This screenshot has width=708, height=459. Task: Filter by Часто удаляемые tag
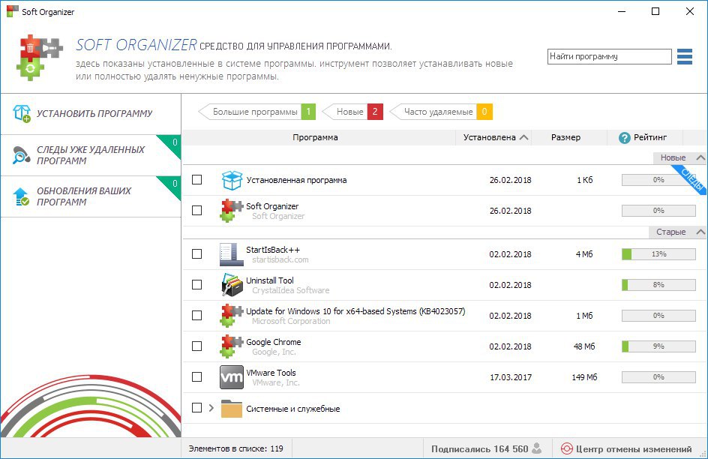click(x=441, y=112)
